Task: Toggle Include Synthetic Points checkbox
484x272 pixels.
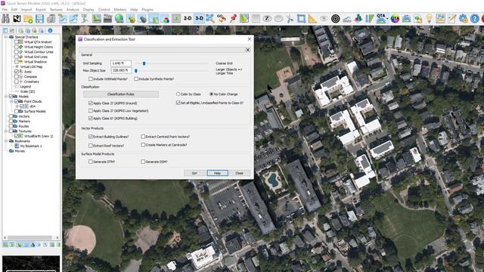Action: click(136, 79)
